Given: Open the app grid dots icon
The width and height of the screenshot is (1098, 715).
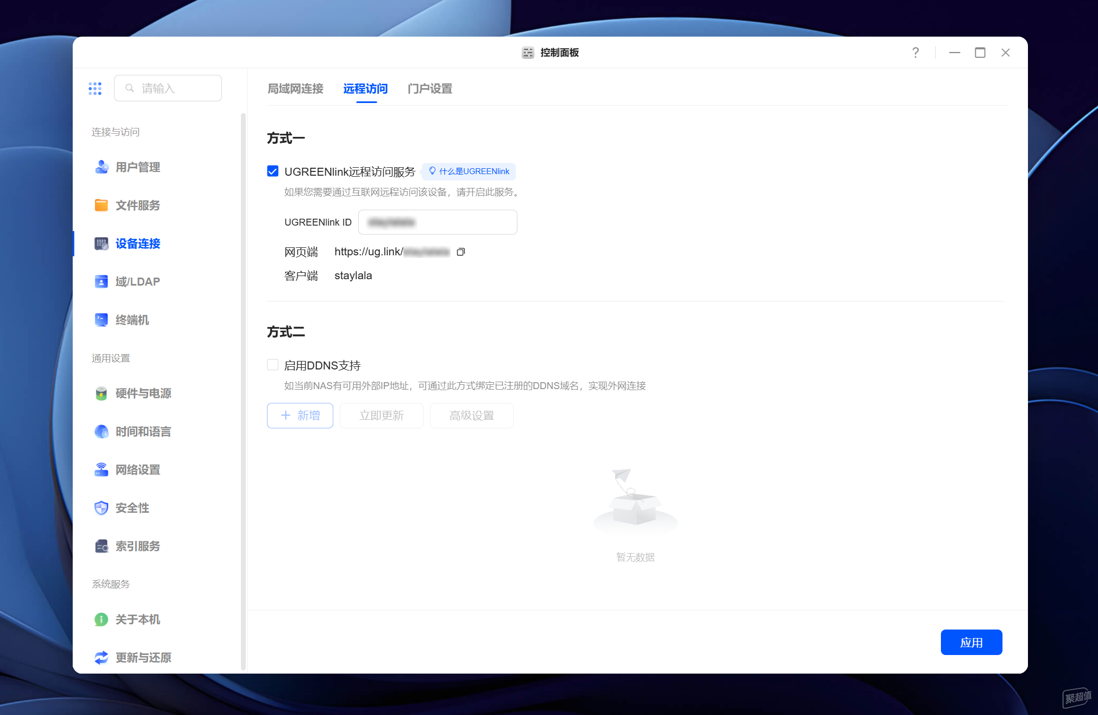Looking at the screenshot, I should 95,89.
